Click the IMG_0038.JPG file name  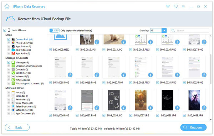click(x=168, y=115)
